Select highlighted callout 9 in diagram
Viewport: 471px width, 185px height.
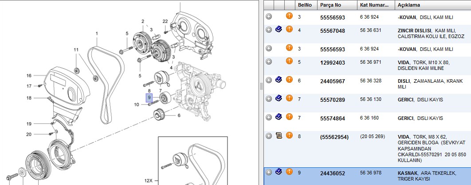click(149, 98)
